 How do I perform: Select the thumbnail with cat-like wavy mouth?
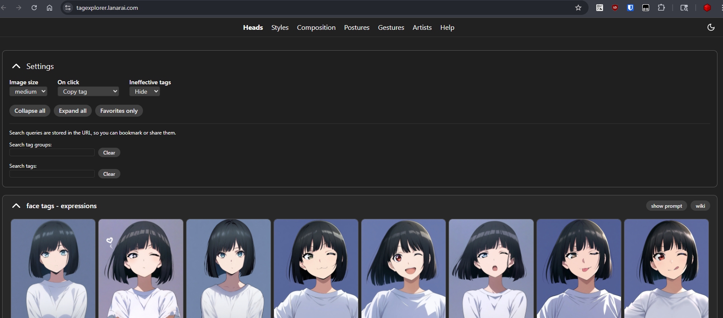pos(316,269)
